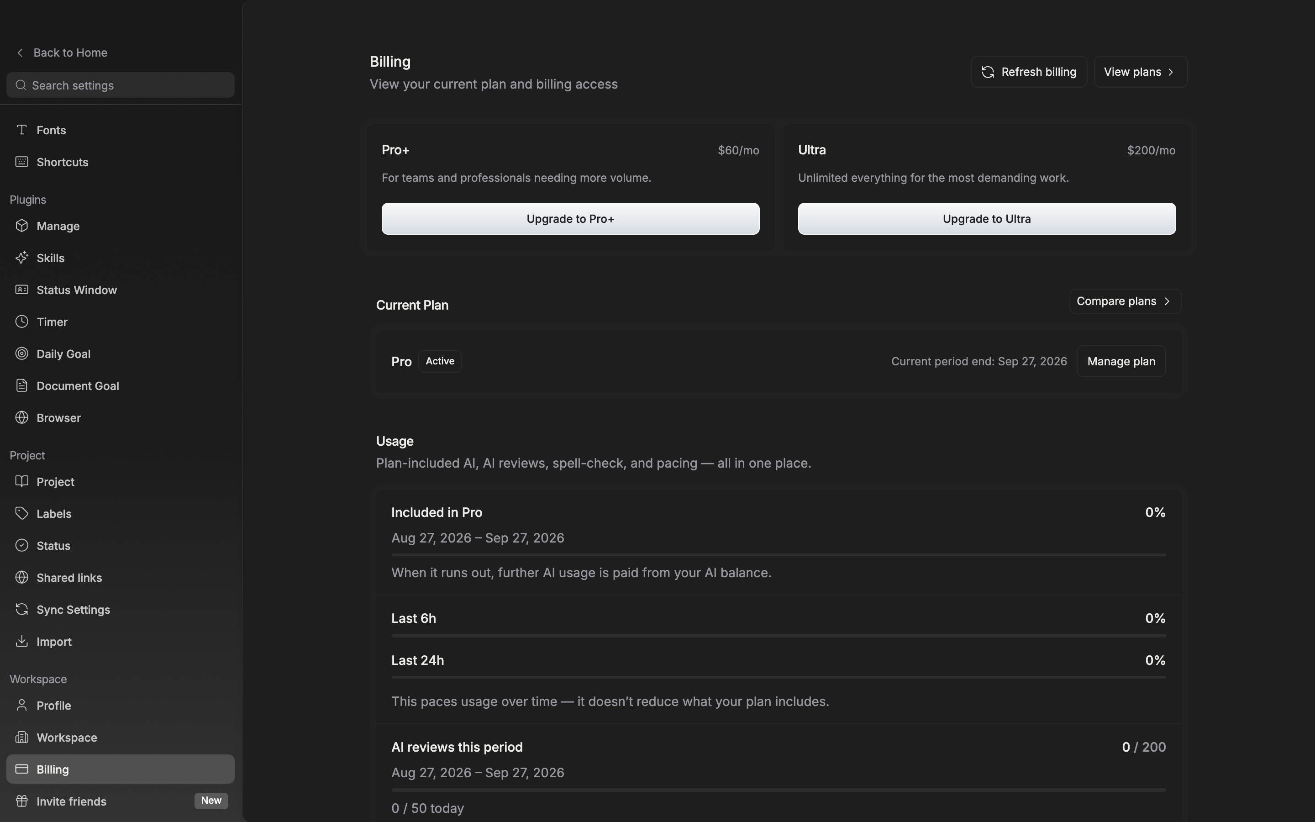The width and height of the screenshot is (1315, 822).
Task: Click the Project book icon
Action: tap(22, 482)
